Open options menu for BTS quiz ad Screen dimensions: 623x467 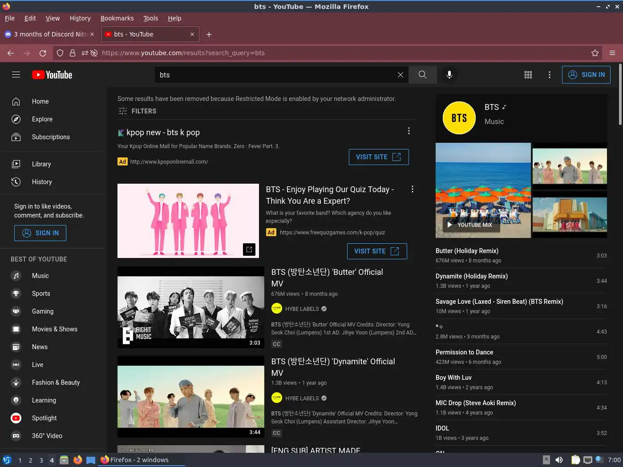tap(413, 189)
